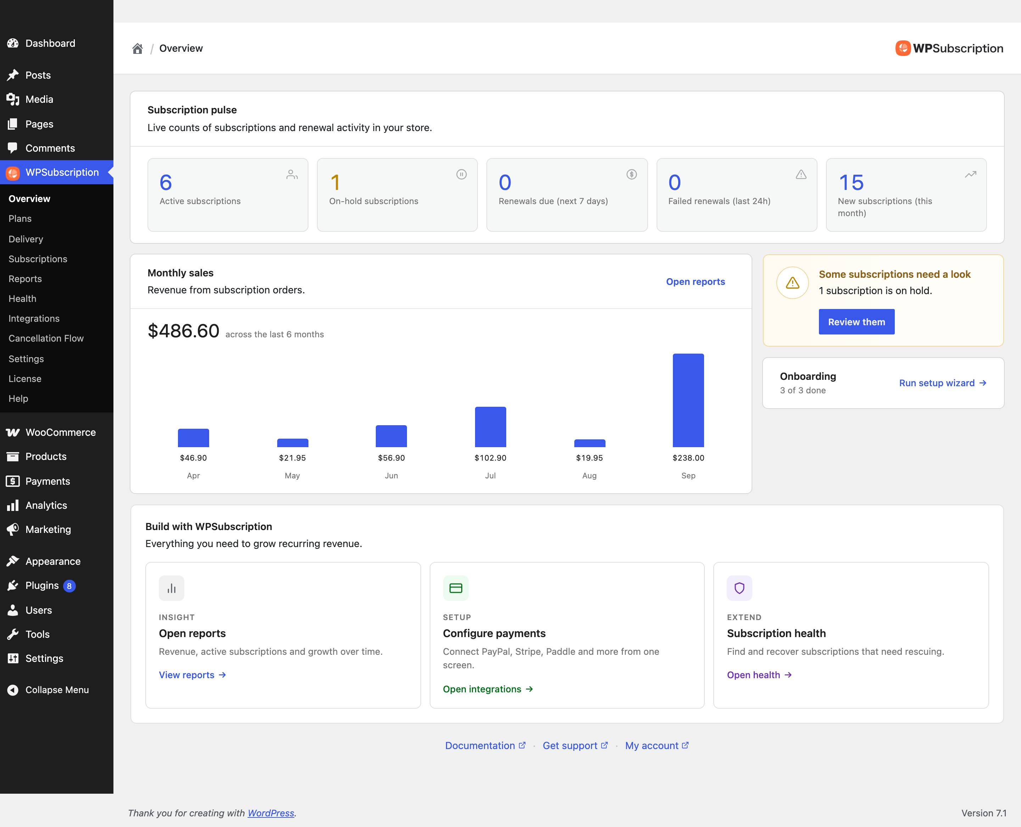Click the Comments bubble icon
The image size is (1021, 827).
pyautogui.click(x=13, y=148)
